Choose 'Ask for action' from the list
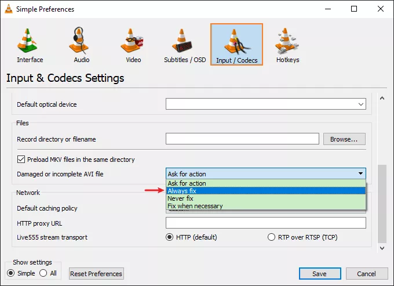The image size is (394, 286). [x=265, y=183]
